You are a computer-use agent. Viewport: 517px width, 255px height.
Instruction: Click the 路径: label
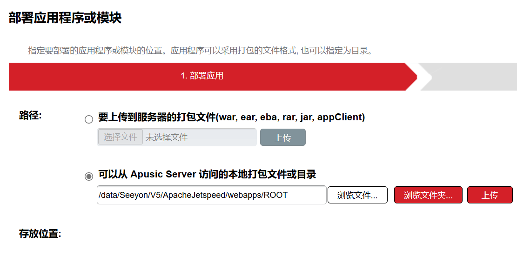coord(30,116)
